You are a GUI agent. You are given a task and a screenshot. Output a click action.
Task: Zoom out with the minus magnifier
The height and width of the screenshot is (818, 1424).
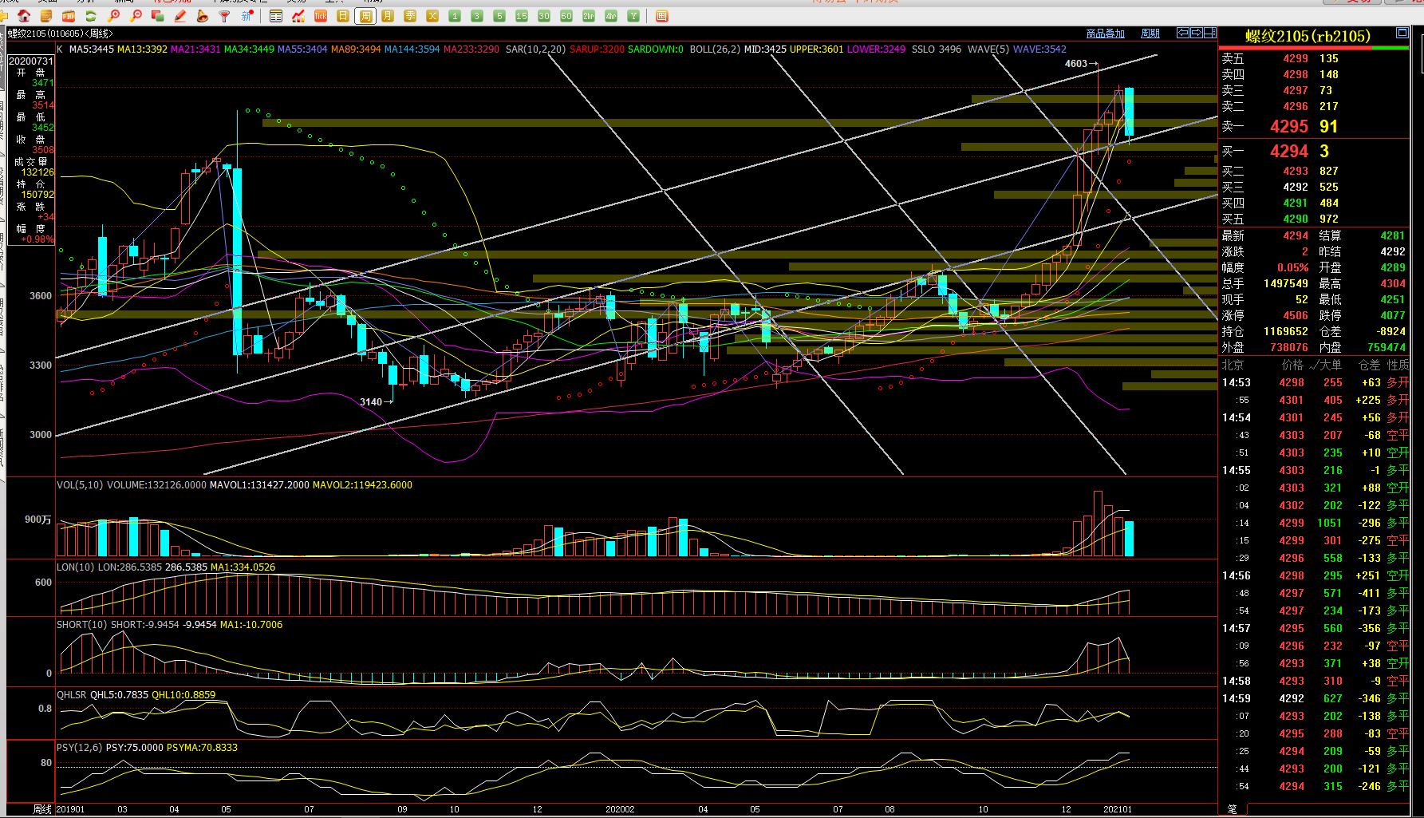[136, 16]
